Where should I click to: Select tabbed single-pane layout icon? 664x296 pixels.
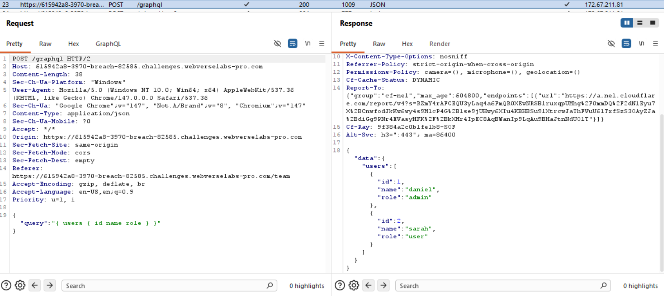652,23
